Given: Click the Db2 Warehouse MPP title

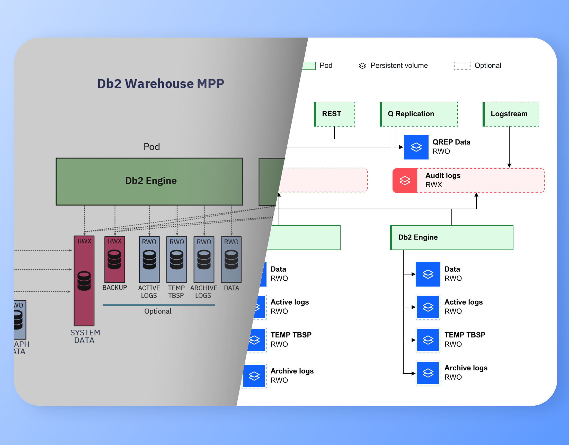Looking at the screenshot, I should tap(161, 84).
